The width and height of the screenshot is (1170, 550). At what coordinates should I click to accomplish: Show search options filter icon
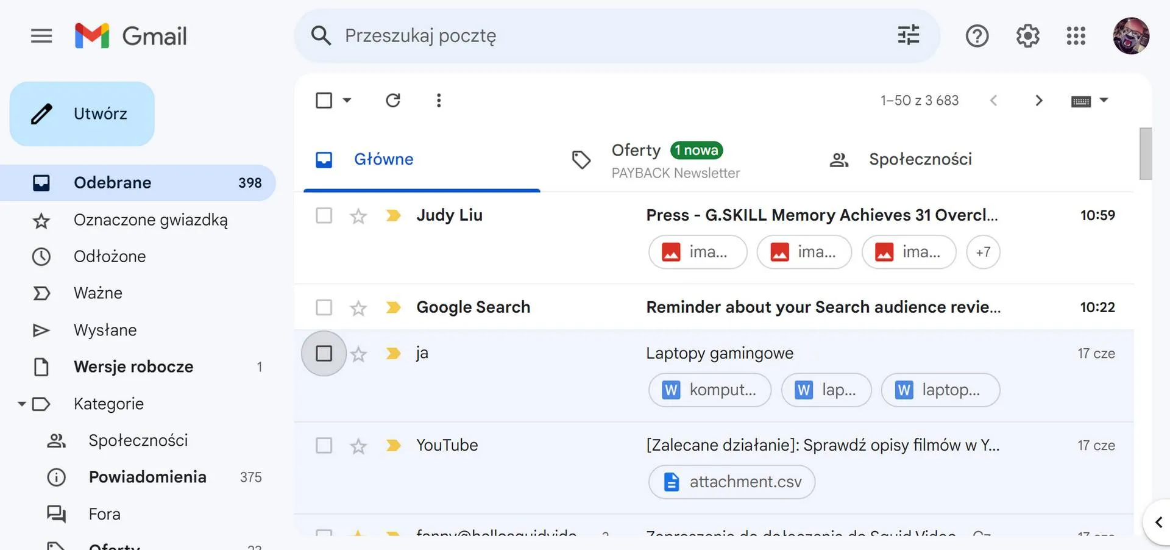(x=909, y=35)
